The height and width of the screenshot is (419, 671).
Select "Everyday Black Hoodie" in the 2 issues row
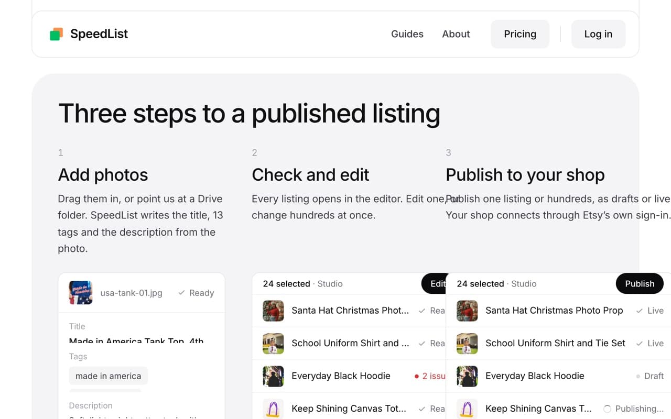pyautogui.click(x=341, y=376)
